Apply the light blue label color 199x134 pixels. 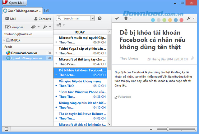click(153, 20)
